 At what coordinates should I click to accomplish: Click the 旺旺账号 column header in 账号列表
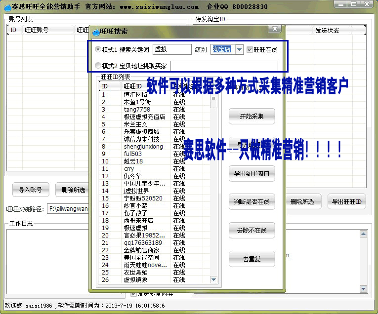point(48,30)
